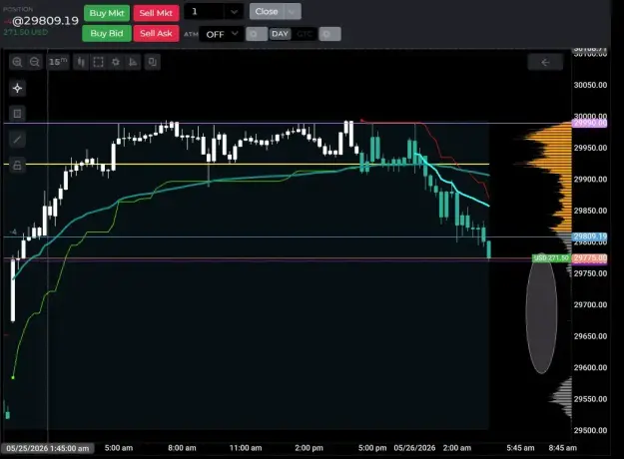The height and width of the screenshot is (459, 624).
Task: Zoom in on the chart
Action: point(17,62)
